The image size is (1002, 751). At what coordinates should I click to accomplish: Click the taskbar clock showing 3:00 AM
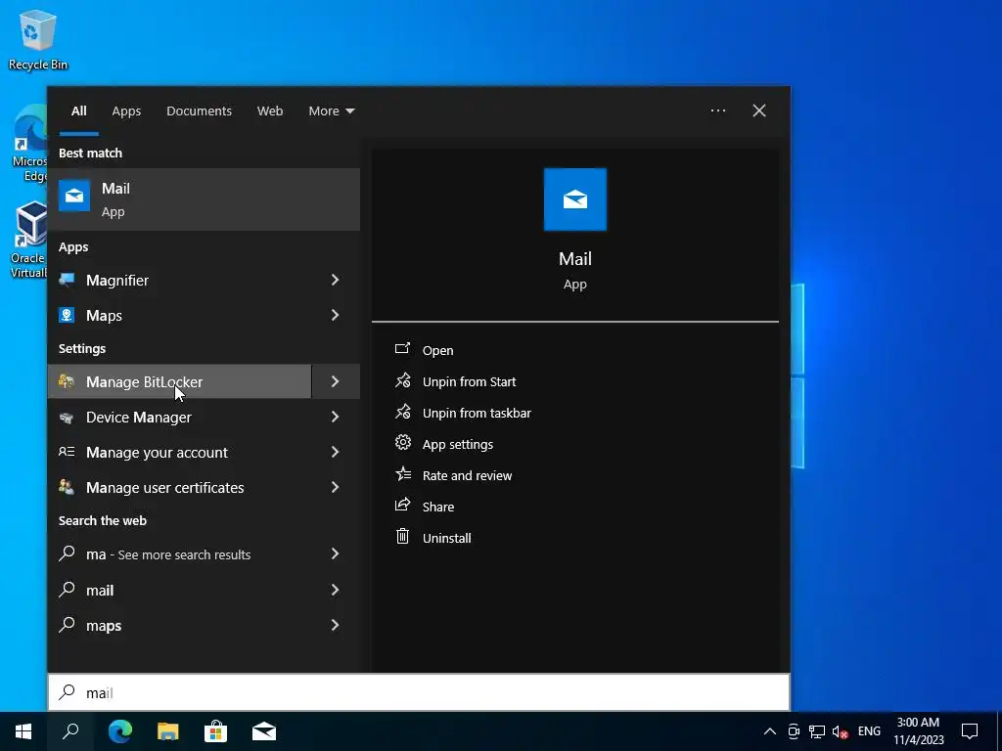click(x=918, y=731)
